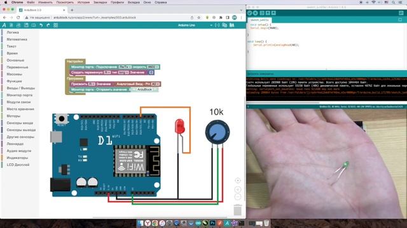Viewport: 407px width, 228px height.
Task: Open the LCD Дисплей block category
Action: pyautogui.click(x=18, y=165)
